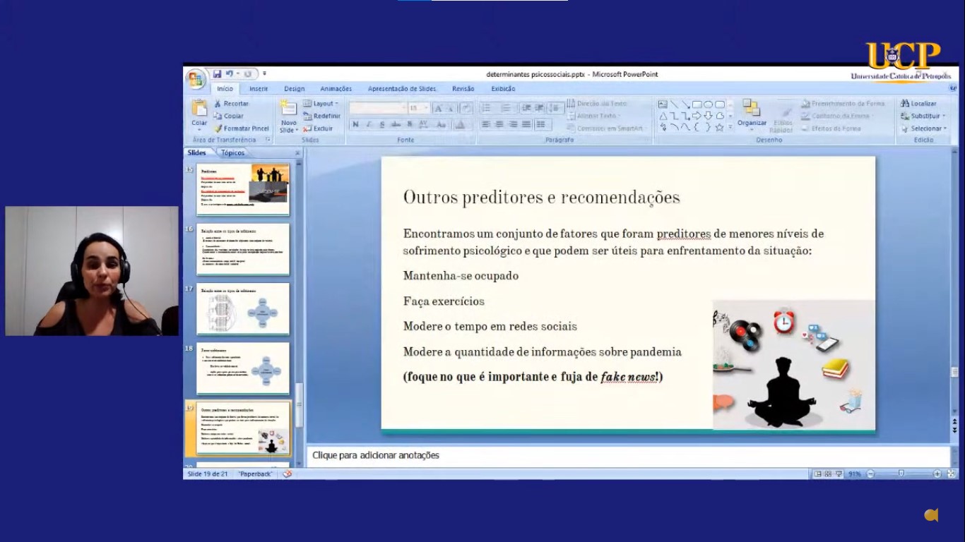The width and height of the screenshot is (965, 542).
Task: Toggle strikethrough formatting
Action: tap(396, 125)
